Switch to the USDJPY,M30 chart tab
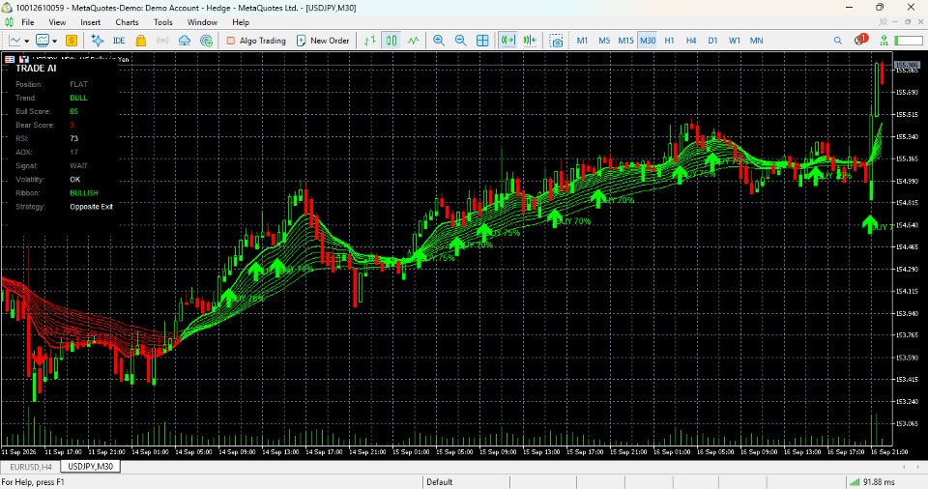928x489 pixels. (x=91, y=466)
